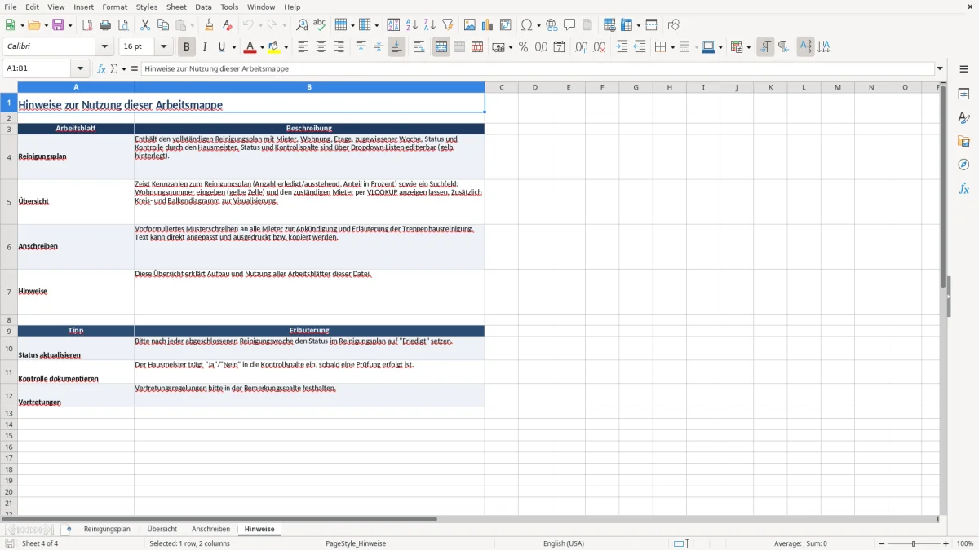
Task: Insert Comment via speech bubble icon
Action: point(570,25)
